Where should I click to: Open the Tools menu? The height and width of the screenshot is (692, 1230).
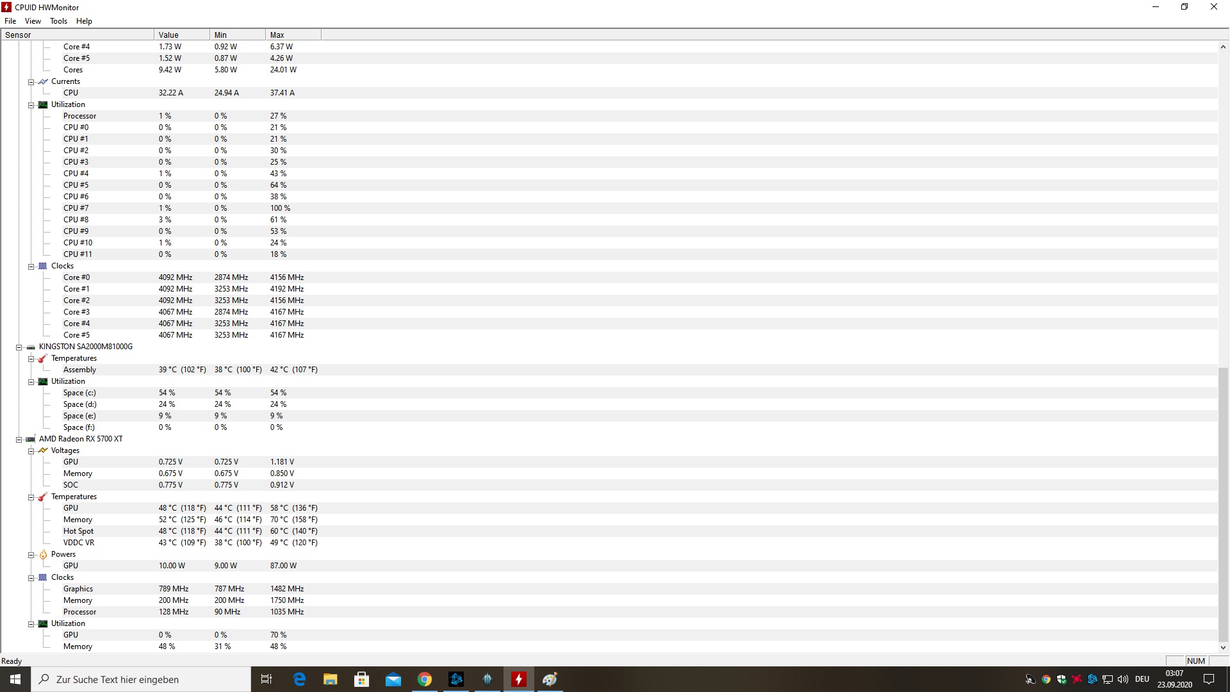58,21
